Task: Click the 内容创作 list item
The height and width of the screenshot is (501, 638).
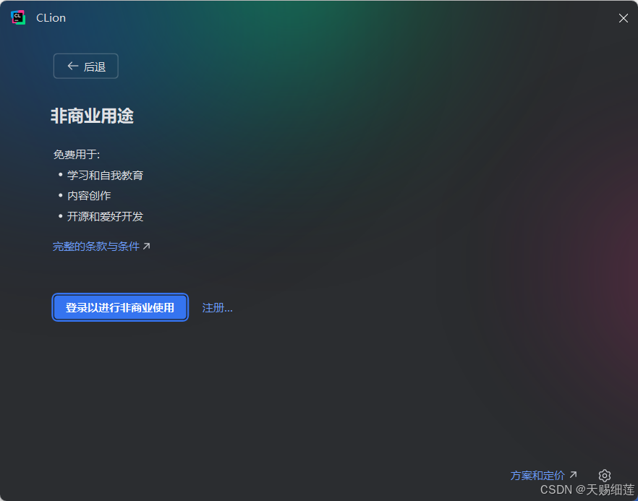Action: pyautogui.click(x=89, y=196)
